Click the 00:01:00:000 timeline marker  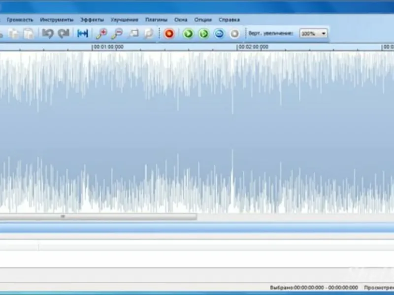click(108, 47)
